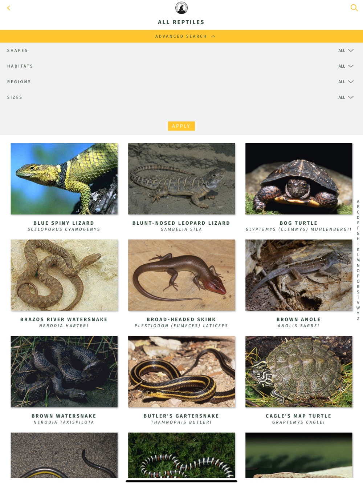
Task: Jump to letter S in the index
Action: click(358, 292)
